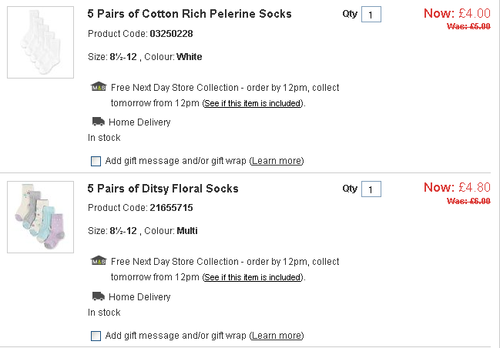Open 5 Pairs of Cotton Rich Pelerine Socks title
Screen dimensions: 500x348
pyautogui.click(x=190, y=14)
